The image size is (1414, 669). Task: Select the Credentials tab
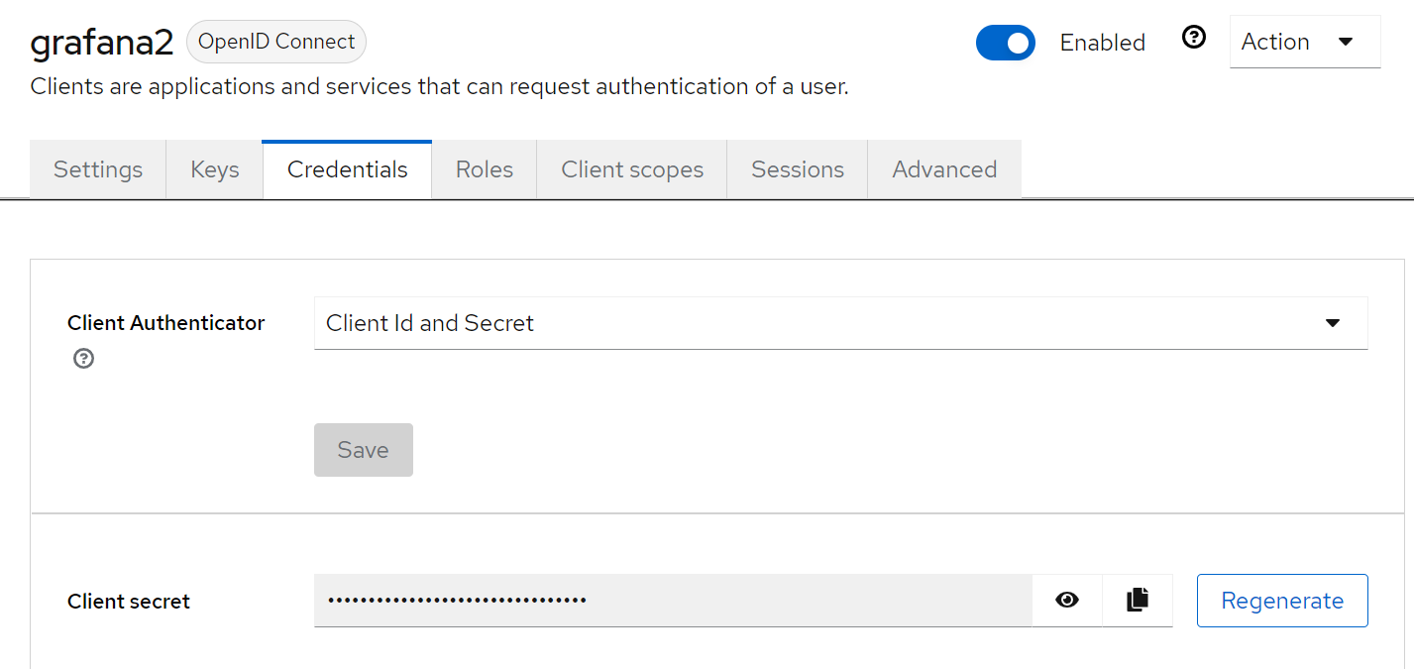348,169
